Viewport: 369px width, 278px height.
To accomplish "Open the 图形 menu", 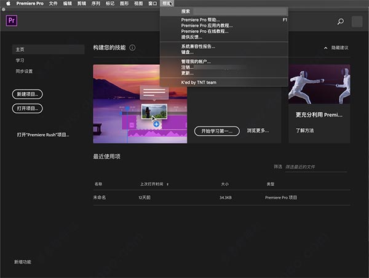I will (x=124, y=3).
